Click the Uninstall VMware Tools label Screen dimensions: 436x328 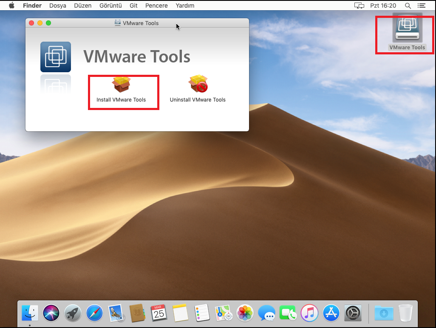click(198, 99)
